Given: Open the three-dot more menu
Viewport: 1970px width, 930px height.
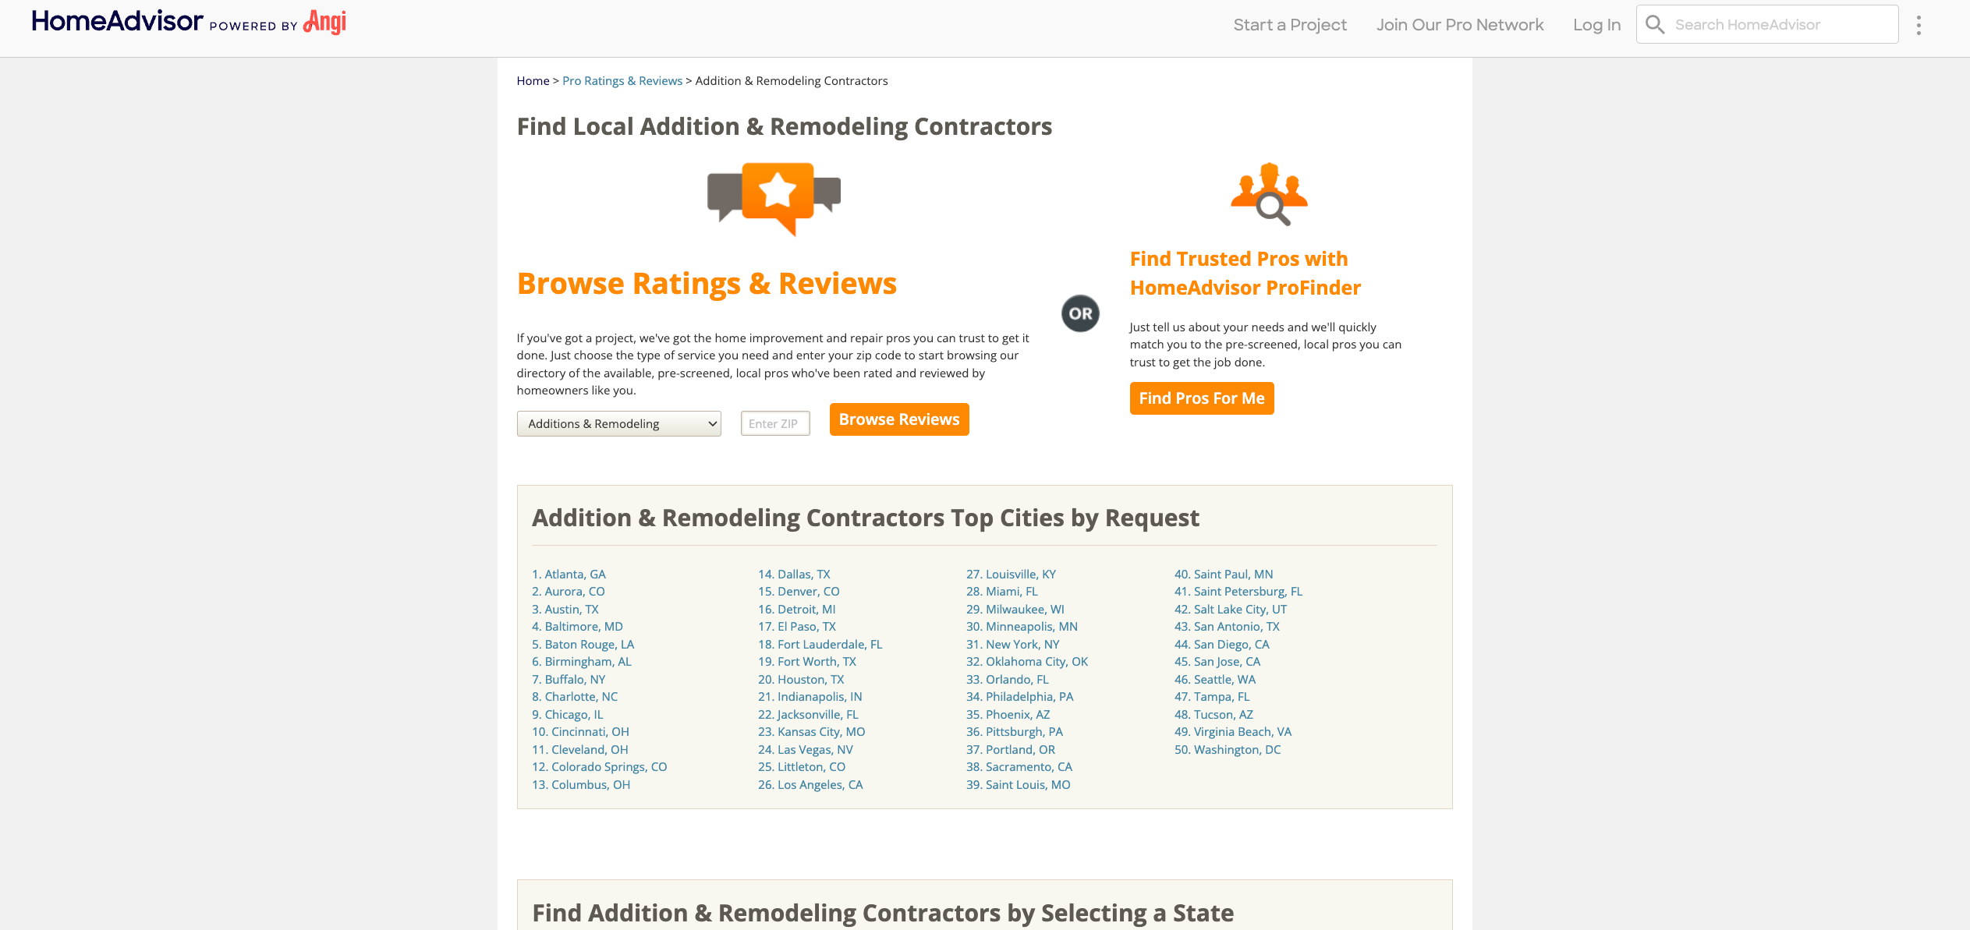Looking at the screenshot, I should point(1919,25).
